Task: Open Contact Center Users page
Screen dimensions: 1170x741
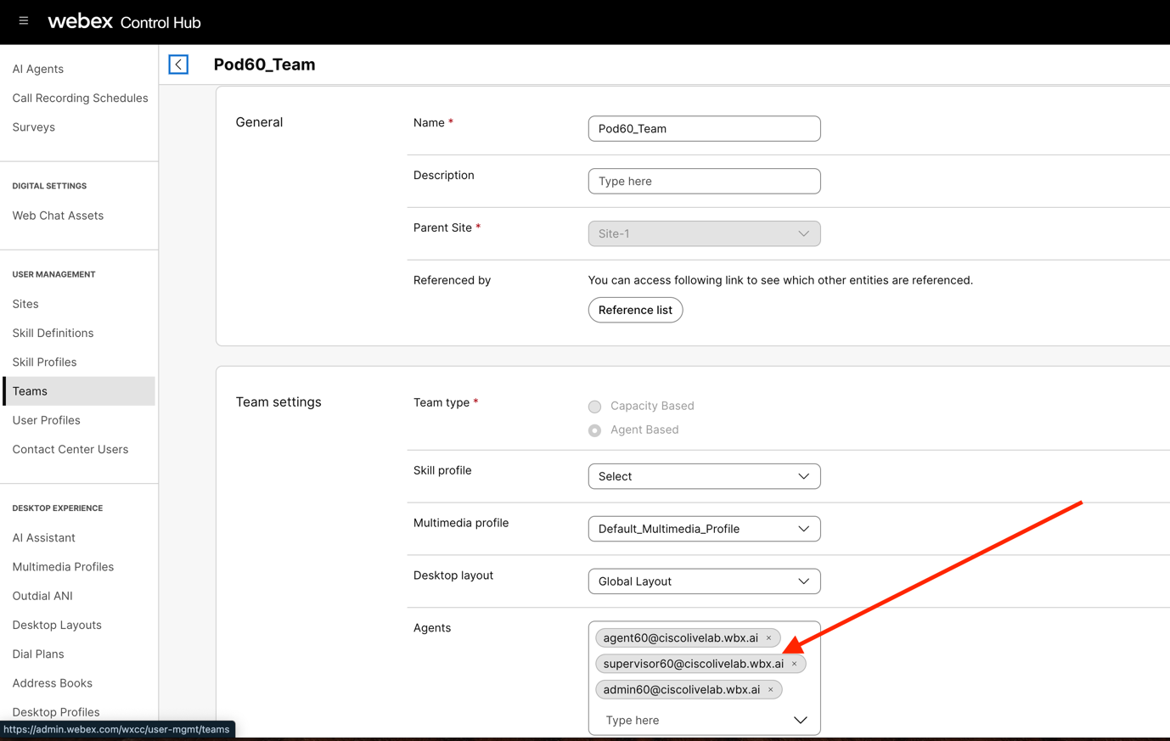Action: click(70, 450)
